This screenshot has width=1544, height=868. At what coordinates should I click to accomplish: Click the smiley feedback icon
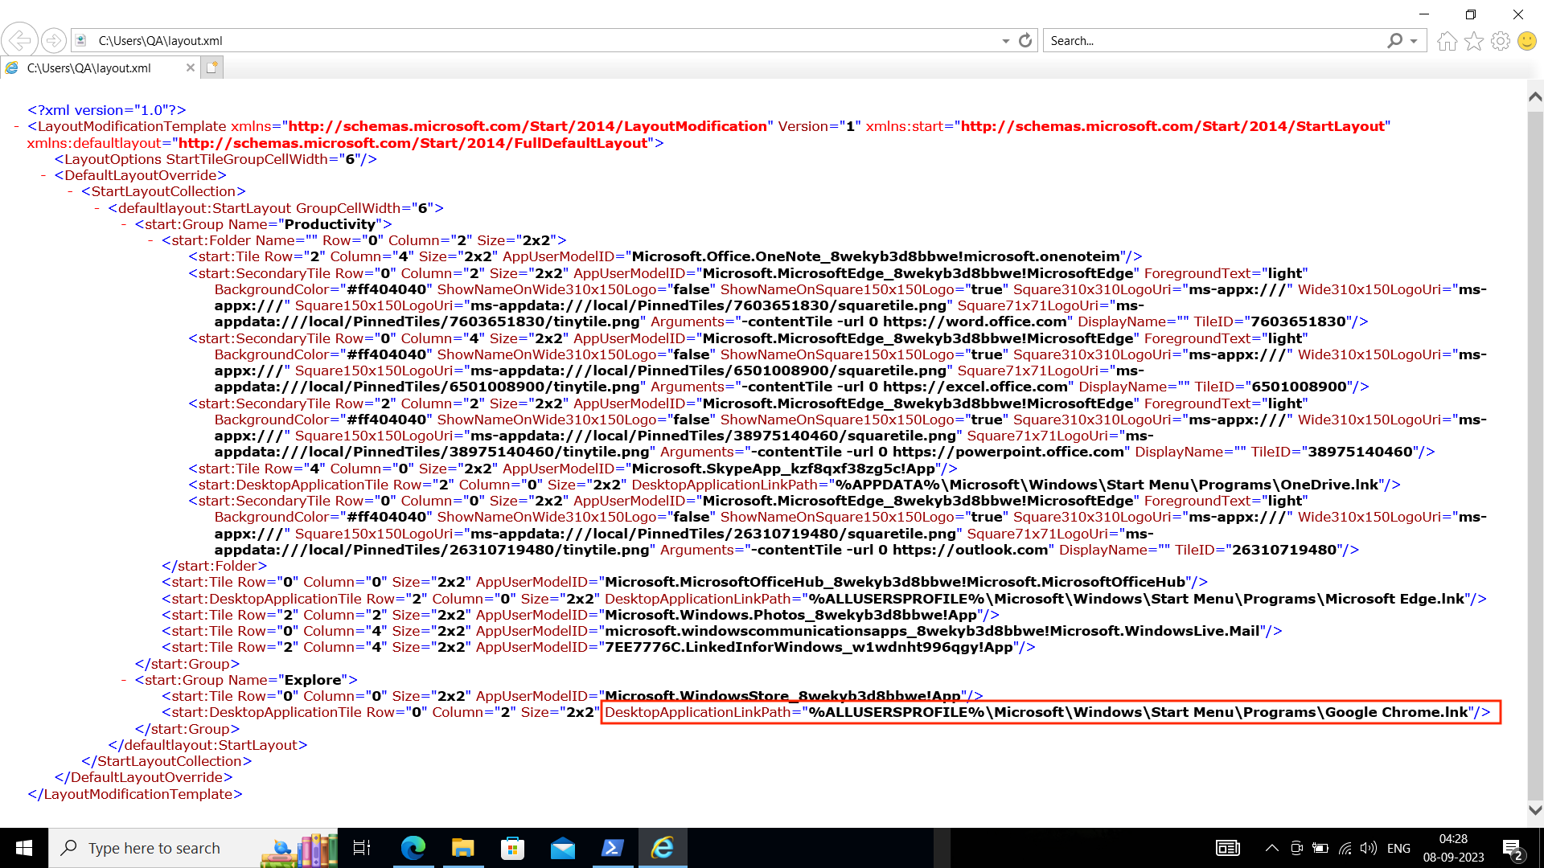coord(1527,40)
